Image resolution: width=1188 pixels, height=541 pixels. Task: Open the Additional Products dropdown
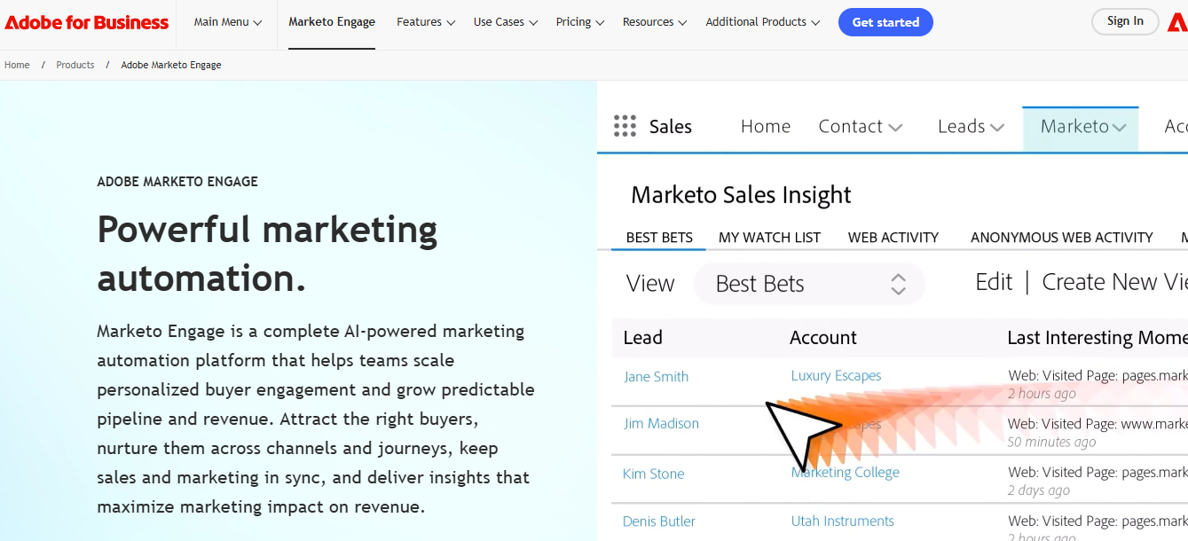pyautogui.click(x=761, y=21)
